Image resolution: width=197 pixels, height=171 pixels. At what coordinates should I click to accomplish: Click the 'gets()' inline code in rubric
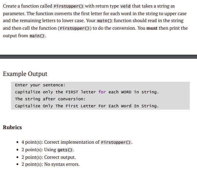coord(65,150)
